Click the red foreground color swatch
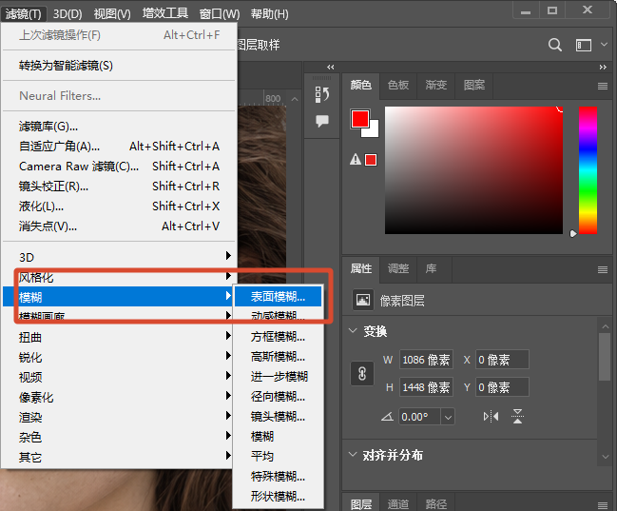Image resolution: width=617 pixels, height=511 pixels. point(358,118)
